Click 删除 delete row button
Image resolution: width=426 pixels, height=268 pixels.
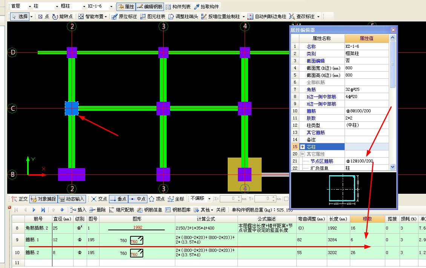[98, 210]
